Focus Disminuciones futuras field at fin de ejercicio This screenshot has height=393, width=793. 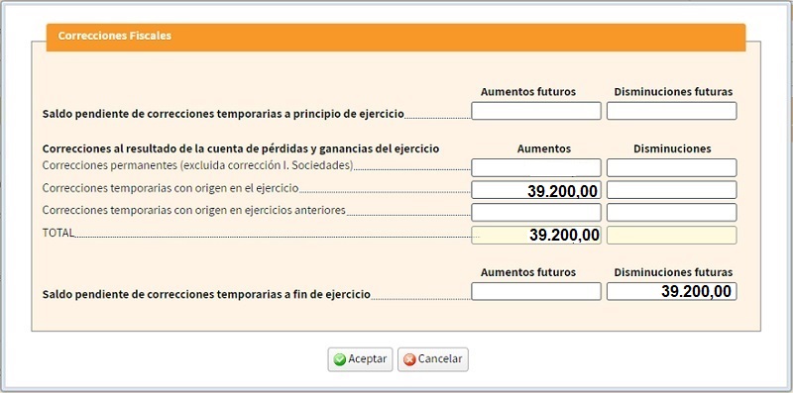[672, 291]
